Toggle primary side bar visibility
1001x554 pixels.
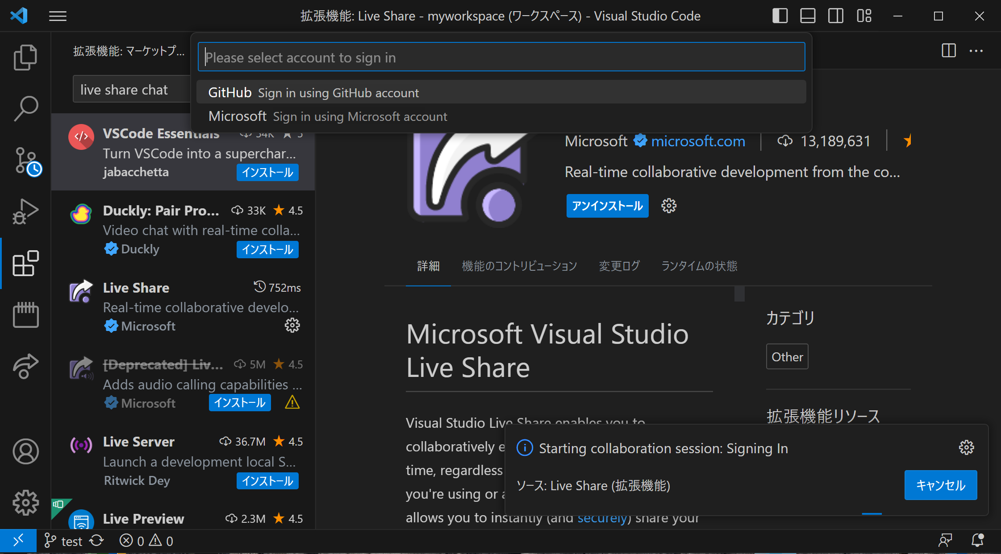click(x=780, y=16)
